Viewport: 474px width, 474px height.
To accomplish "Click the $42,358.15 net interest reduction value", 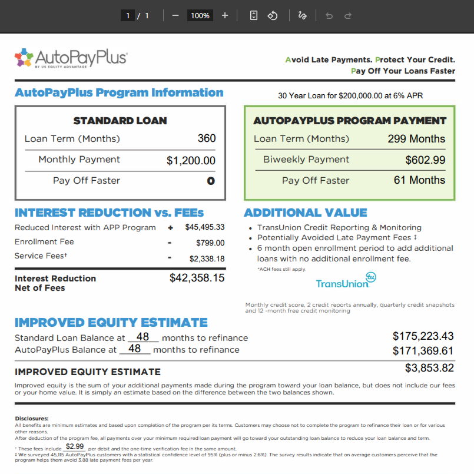I will [x=197, y=278].
